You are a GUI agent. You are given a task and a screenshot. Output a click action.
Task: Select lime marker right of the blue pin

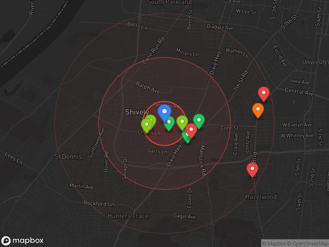(x=182, y=122)
